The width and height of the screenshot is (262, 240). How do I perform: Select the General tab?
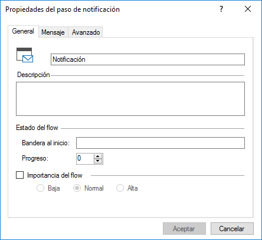click(x=23, y=31)
